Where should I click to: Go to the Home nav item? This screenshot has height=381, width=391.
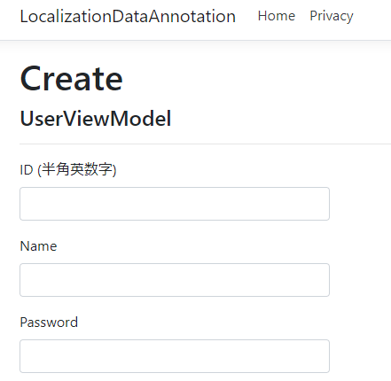click(x=277, y=16)
